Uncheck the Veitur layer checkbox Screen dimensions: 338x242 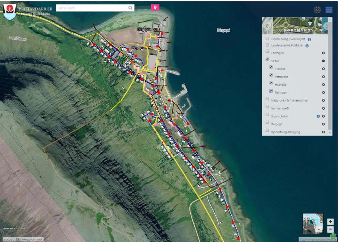point(267,59)
